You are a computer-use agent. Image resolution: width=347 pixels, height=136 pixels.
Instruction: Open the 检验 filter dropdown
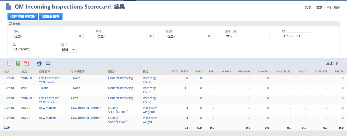[x=189, y=36]
